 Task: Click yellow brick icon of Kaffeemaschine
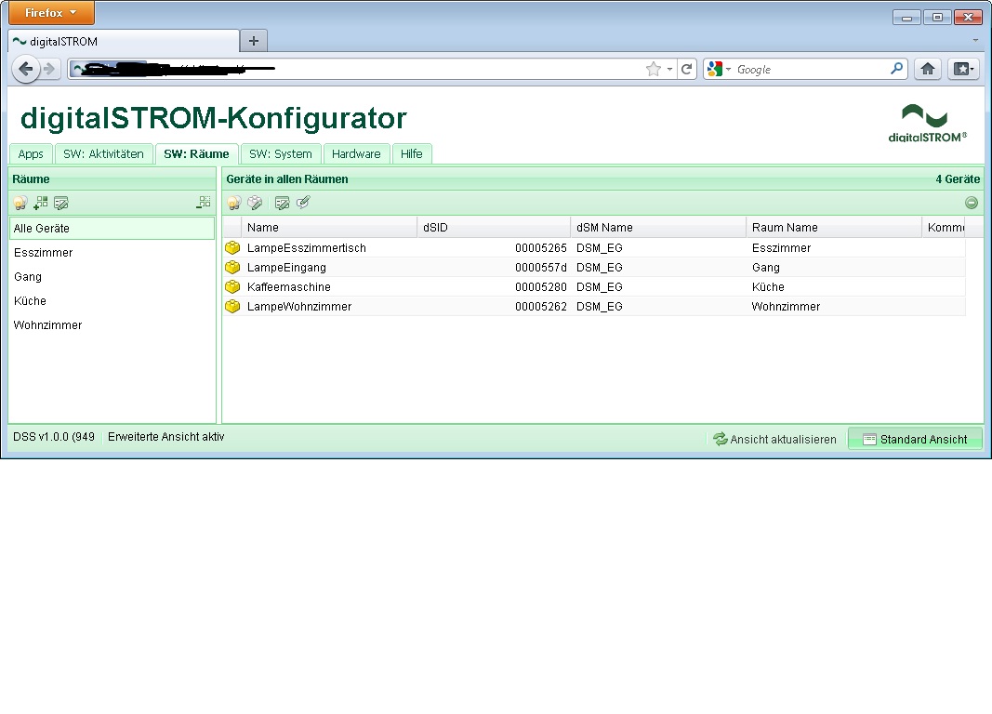232,286
